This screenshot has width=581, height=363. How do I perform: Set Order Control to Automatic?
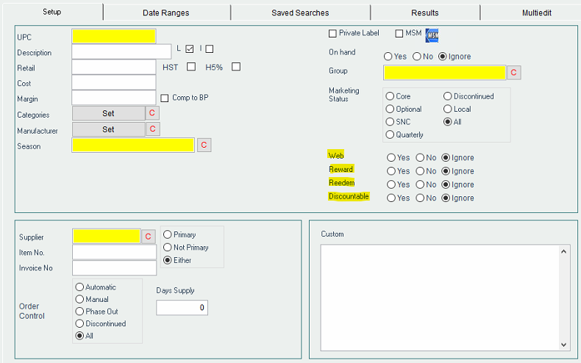pyautogui.click(x=79, y=287)
